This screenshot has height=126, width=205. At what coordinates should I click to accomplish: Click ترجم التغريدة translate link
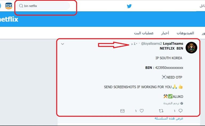pos(171,103)
